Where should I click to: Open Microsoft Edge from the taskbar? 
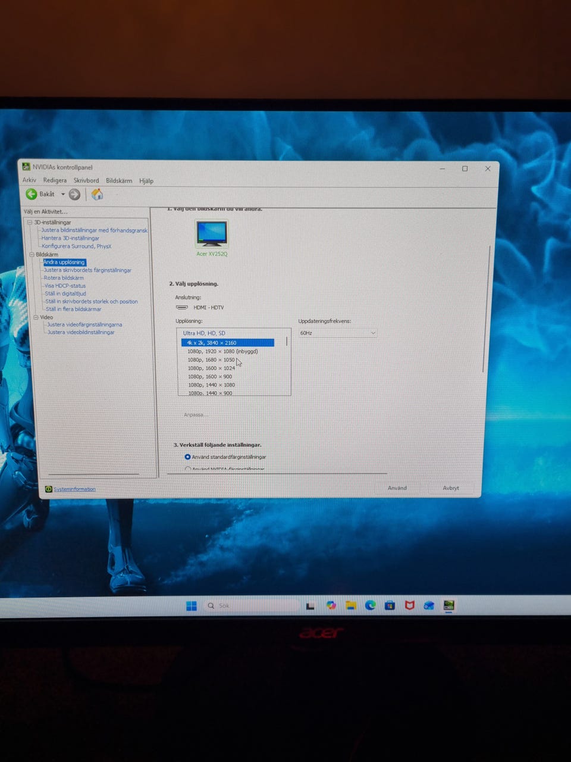(x=370, y=605)
